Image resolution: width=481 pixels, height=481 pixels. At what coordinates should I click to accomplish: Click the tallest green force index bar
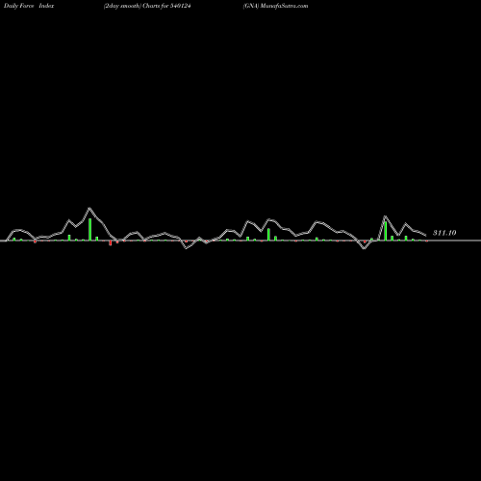tap(90, 229)
